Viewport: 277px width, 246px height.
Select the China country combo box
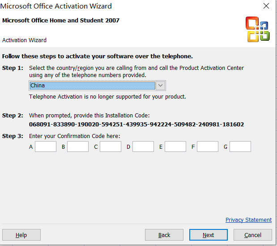coord(97,86)
